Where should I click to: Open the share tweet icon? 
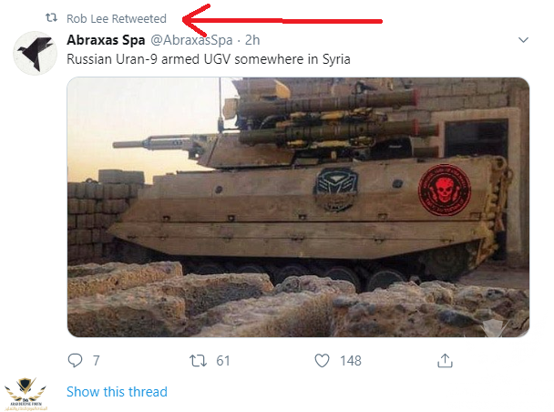(445, 361)
